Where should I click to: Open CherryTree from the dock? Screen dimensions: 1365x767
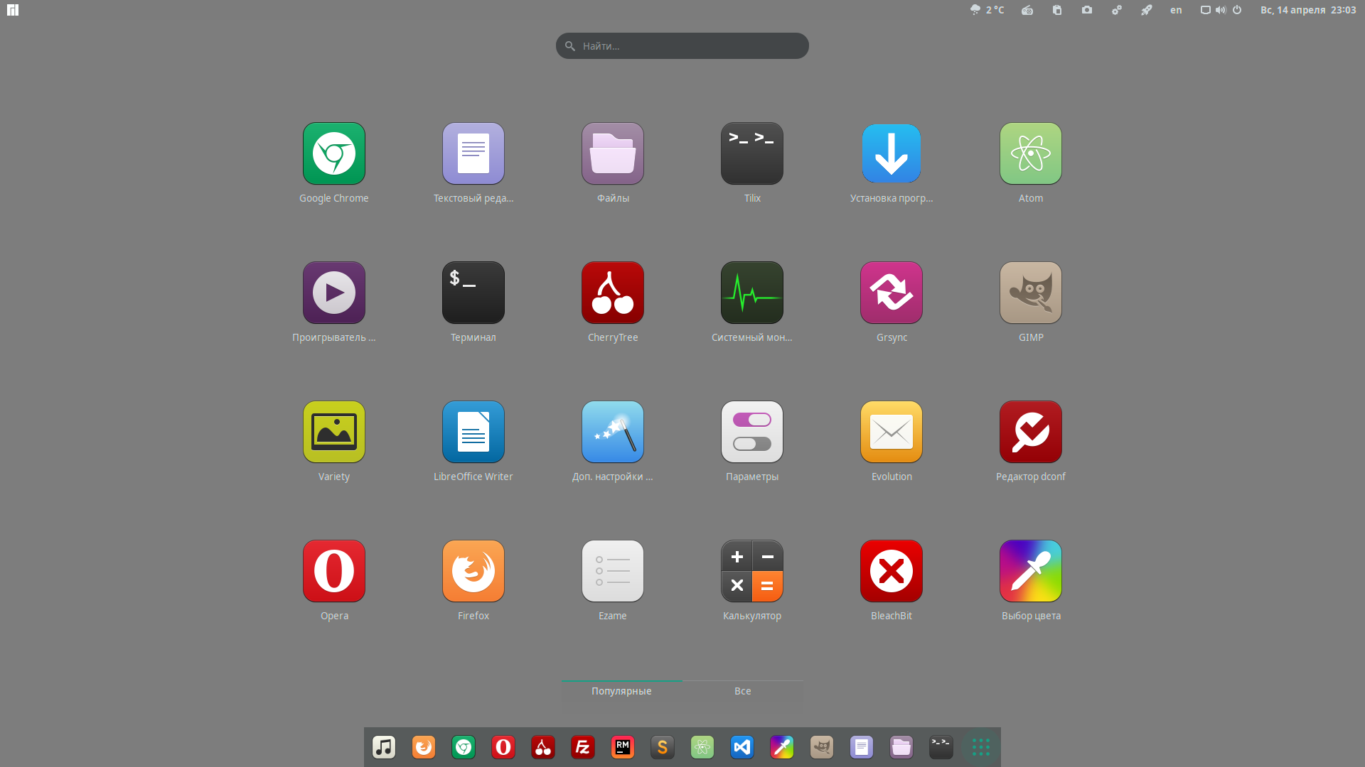543,747
